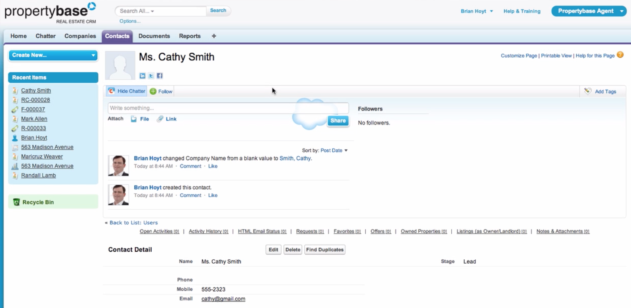Screen dimensions: 631x308
Task: Switch to the Companies tab
Action: 80,36
